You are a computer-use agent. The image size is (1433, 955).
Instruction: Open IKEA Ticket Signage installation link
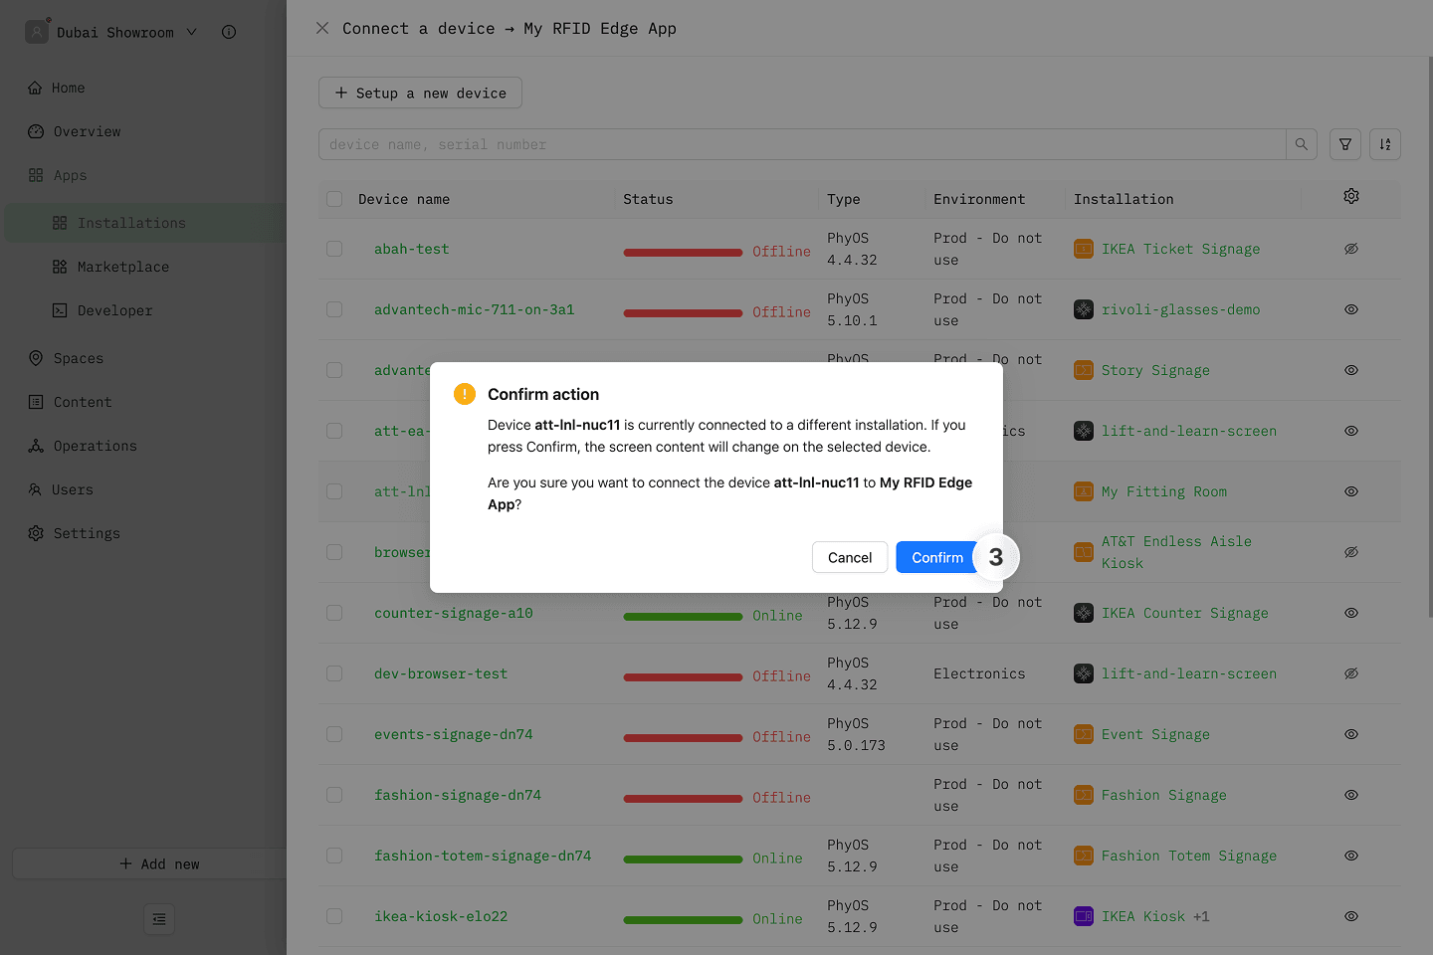pyautogui.click(x=1180, y=249)
